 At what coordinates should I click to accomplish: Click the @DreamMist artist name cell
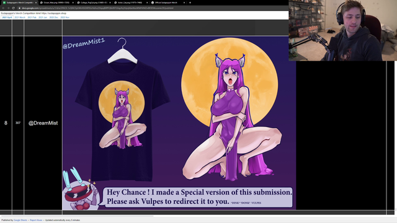click(x=43, y=123)
